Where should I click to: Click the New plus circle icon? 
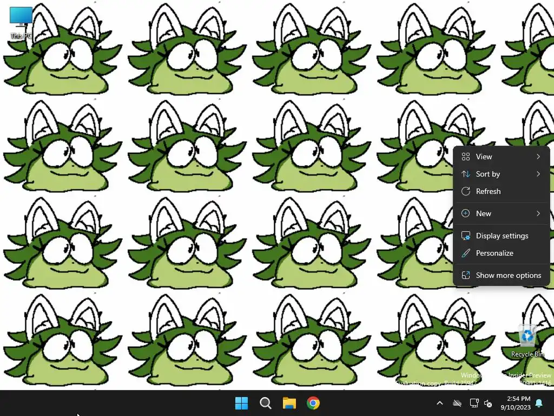[x=466, y=213]
